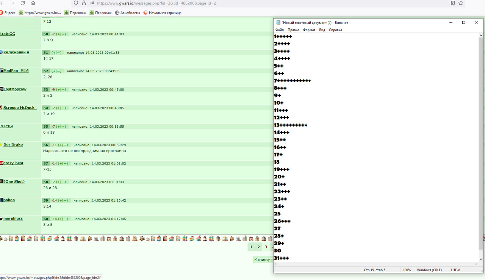This screenshot has height=280, width=485.
Task: Open the Яндекс bookmark
Action: pyautogui.click(x=8, y=13)
